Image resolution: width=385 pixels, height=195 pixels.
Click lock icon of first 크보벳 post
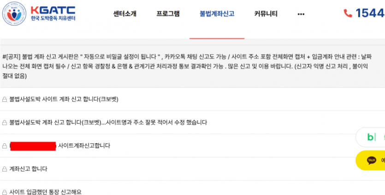[5, 100]
